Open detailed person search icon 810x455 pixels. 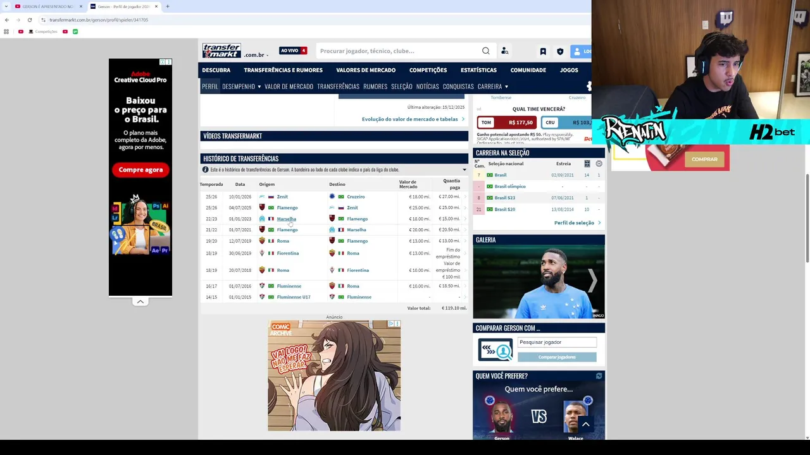pos(504,51)
